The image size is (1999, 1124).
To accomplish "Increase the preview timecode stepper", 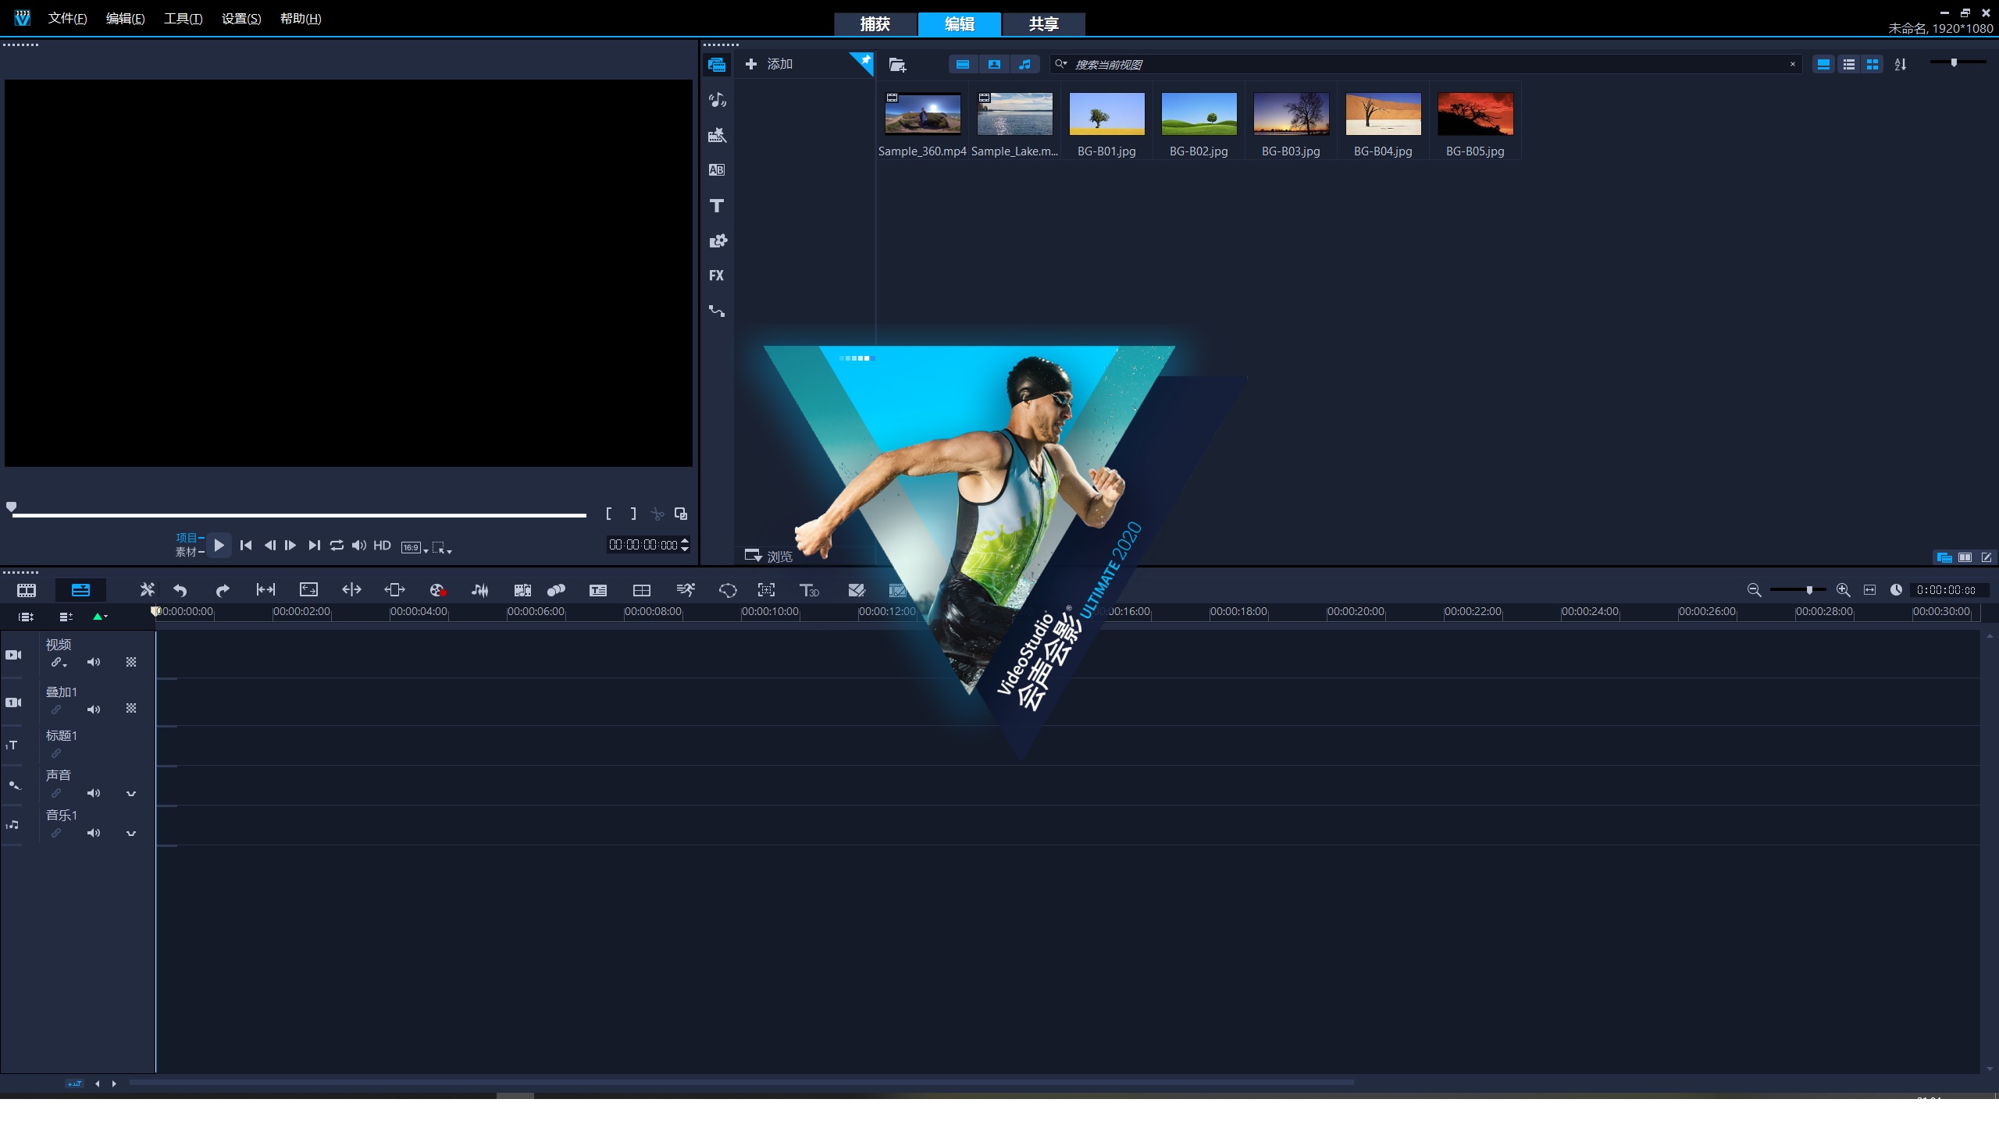I will point(685,540).
